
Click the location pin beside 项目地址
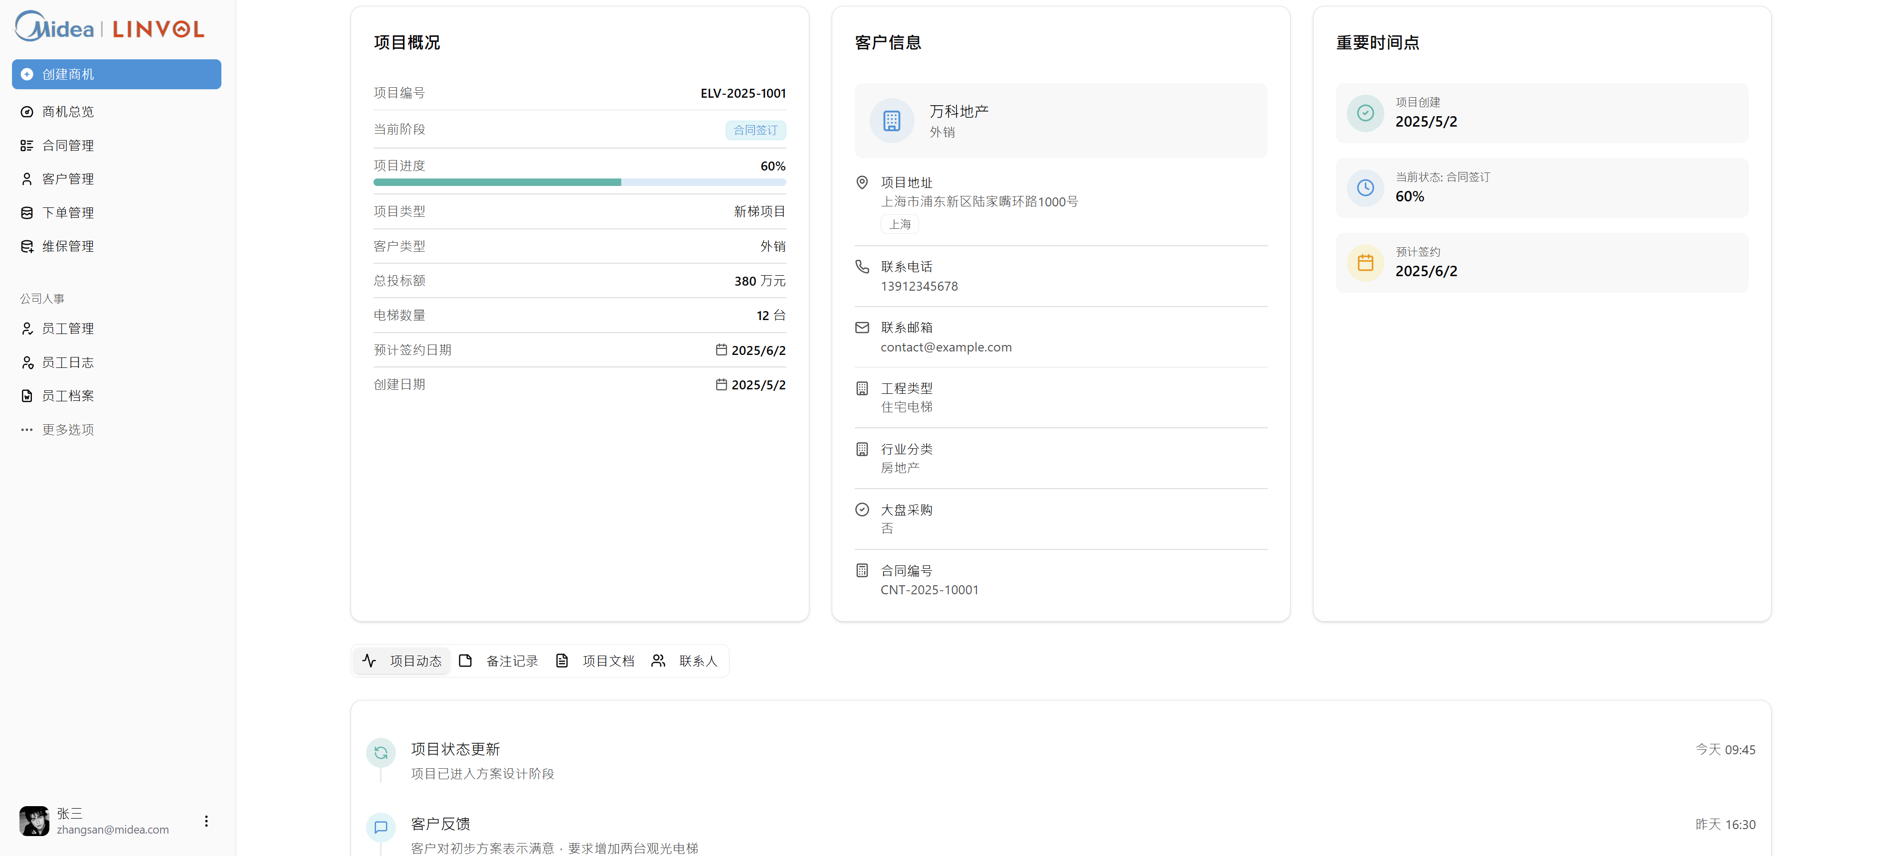[862, 182]
